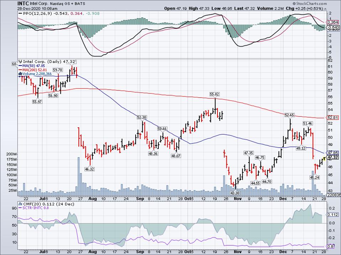Click the 55.82 price high annotation
This screenshot has height=255, width=341.
point(214,94)
